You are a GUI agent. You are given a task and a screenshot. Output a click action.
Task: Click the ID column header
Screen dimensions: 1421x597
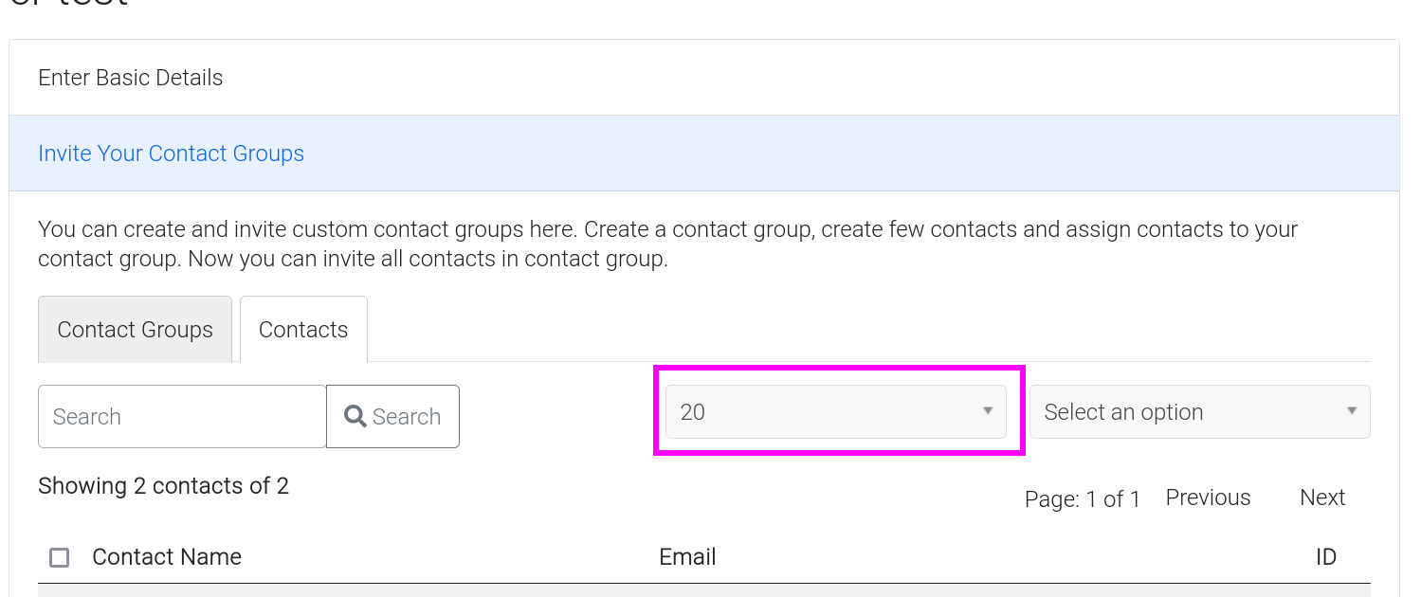tap(1325, 557)
